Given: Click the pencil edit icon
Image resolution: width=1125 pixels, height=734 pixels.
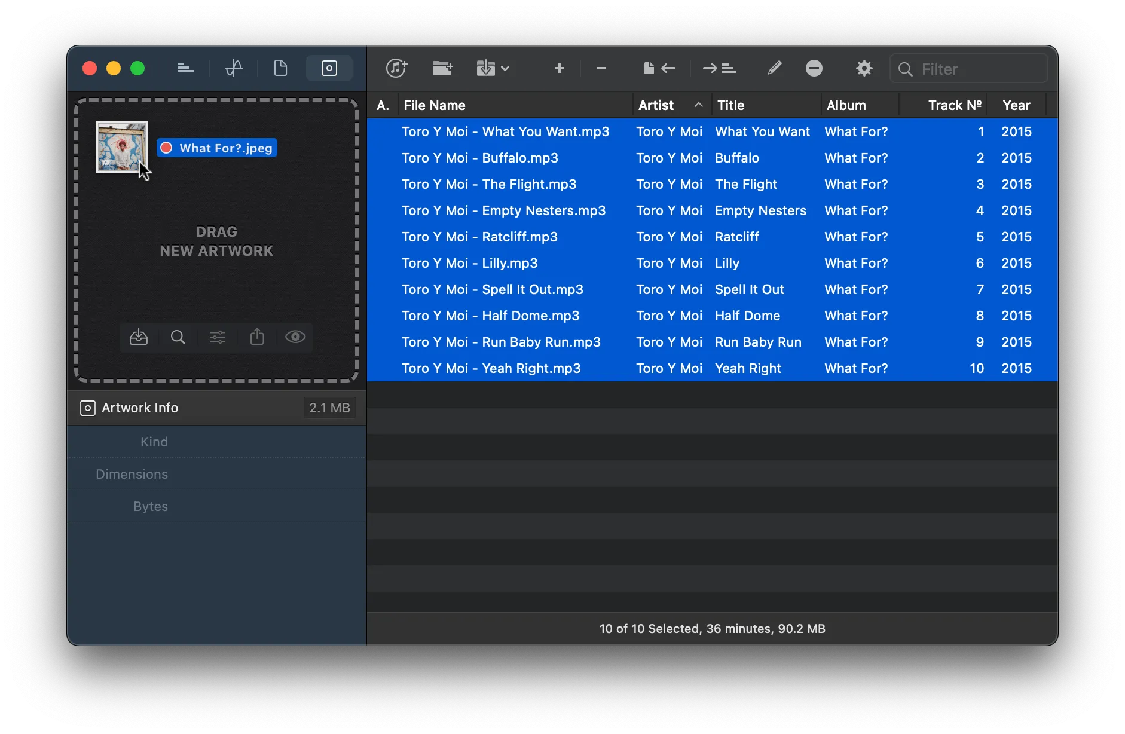Looking at the screenshot, I should pyautogui.click(x=774, y=68).
